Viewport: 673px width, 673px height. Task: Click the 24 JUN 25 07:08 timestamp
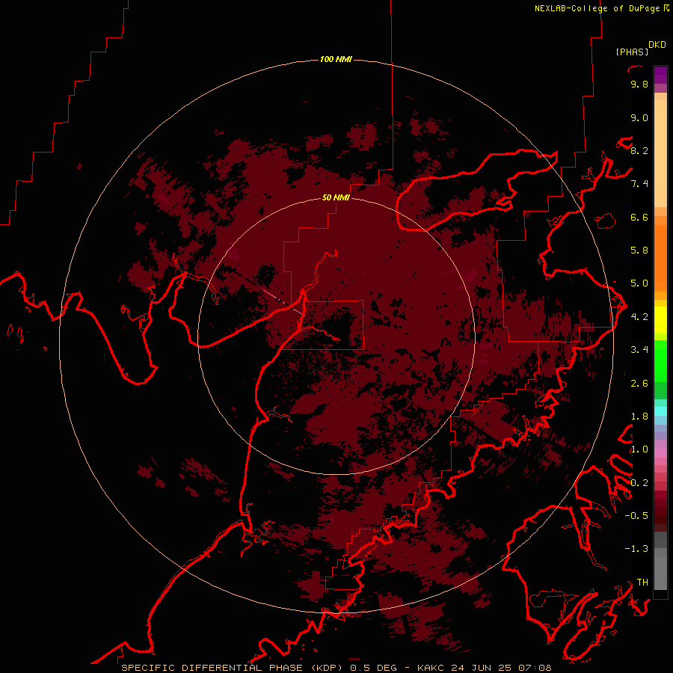tap(501, 668)
